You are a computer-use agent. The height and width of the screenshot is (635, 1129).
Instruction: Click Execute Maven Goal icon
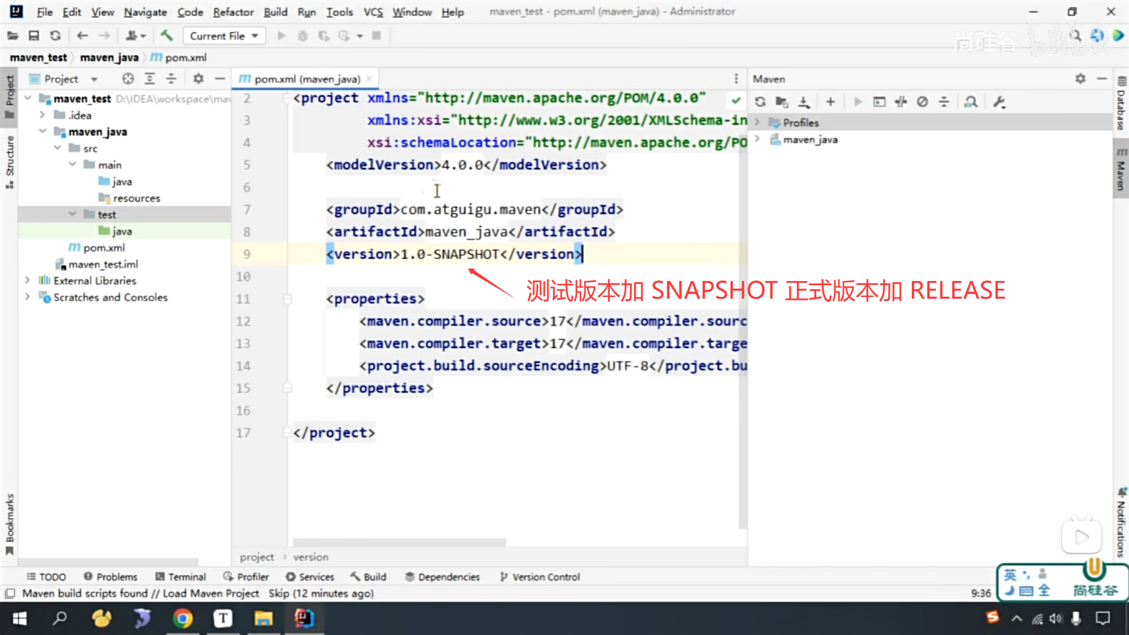point(879,102)
